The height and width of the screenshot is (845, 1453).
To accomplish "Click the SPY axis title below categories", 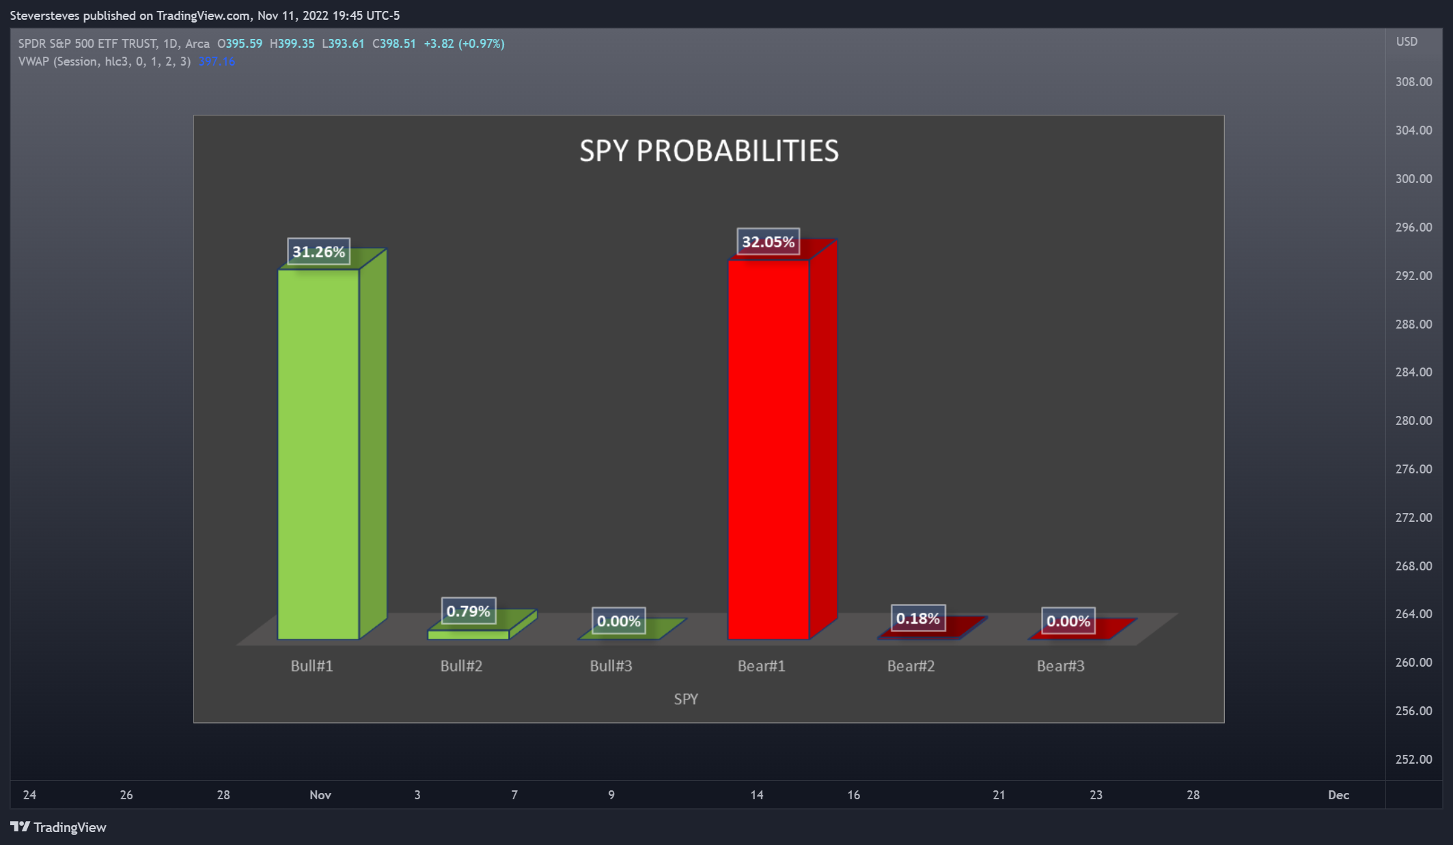I will click(x=686, y=699).
